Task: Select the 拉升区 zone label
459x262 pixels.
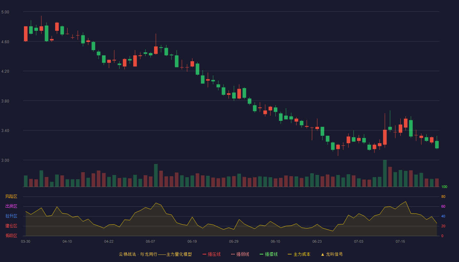Action: pyautogui.click(x=11, y=216)
